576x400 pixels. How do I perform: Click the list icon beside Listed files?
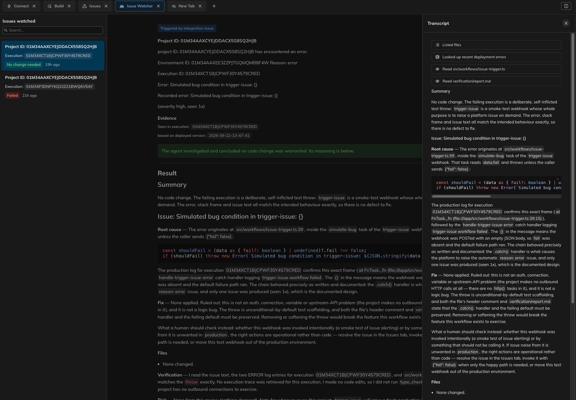tap(437, 45)
